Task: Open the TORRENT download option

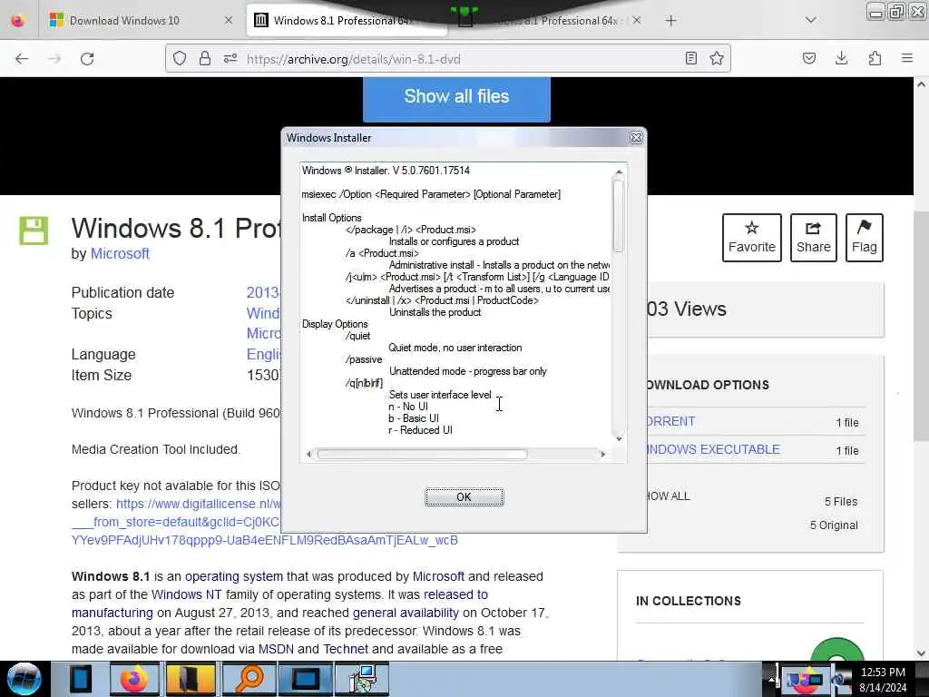Action: click(x=670, y=421)
